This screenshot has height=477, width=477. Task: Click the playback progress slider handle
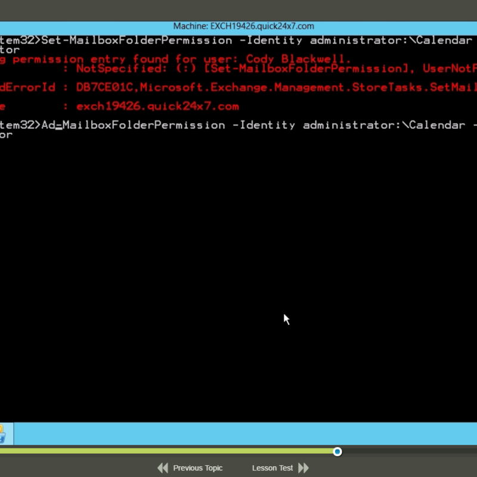(337, 451)
